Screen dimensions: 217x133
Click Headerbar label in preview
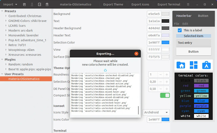point(184,16)
